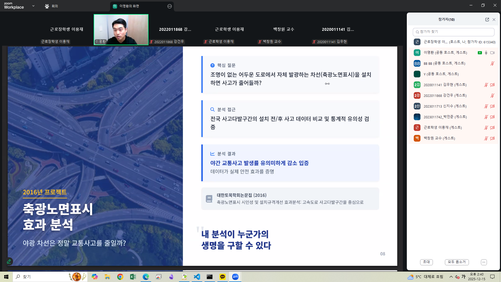Click the 참가자 찾기 search field

(454, 32)
